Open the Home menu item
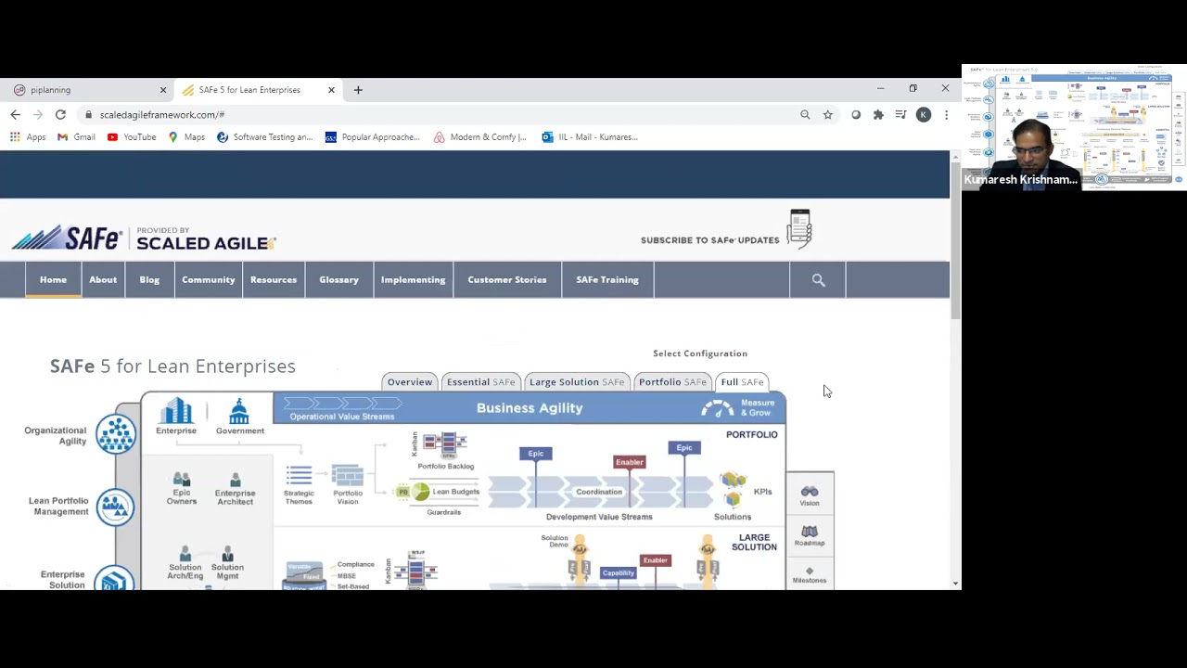 [53, 279]
